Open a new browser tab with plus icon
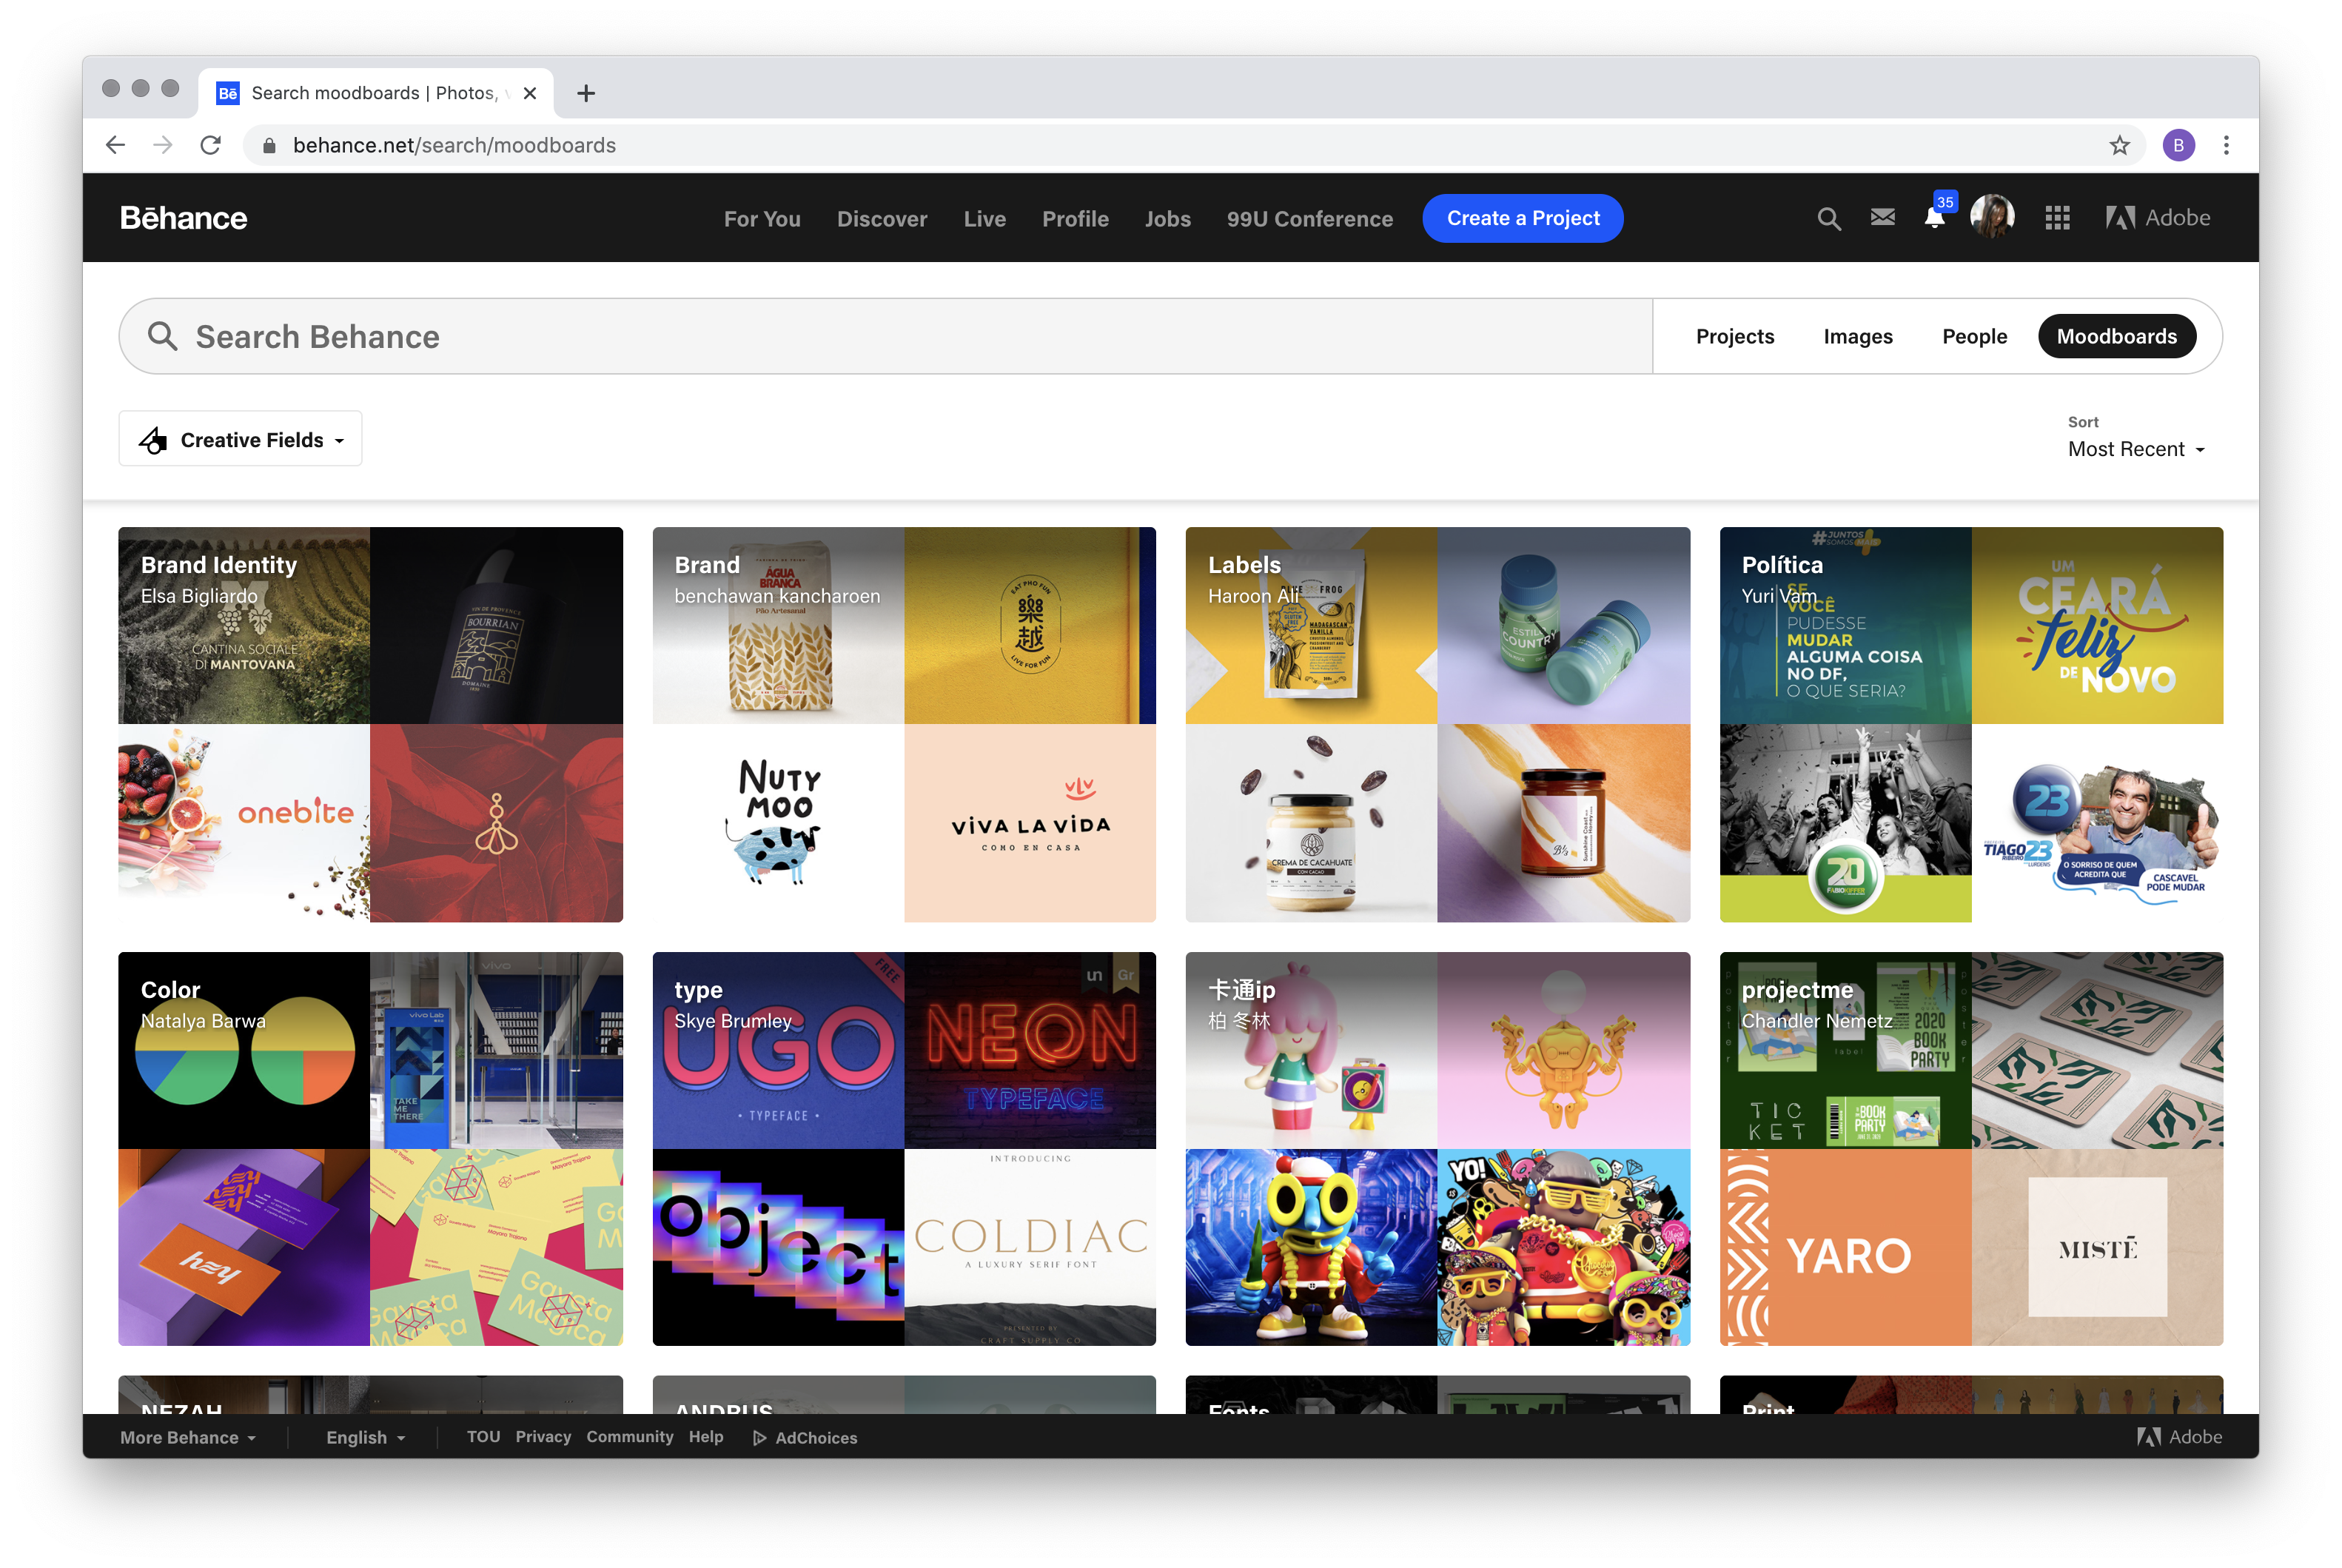The image size is (2342, 1568). [x=585, y=93]
